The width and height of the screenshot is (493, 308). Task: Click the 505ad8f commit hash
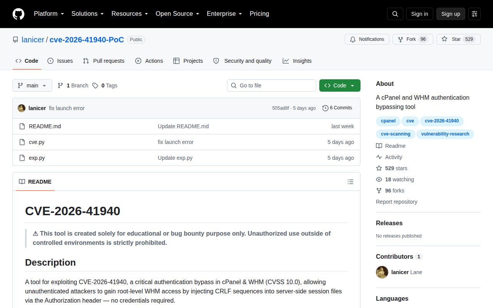pos(280,108)
